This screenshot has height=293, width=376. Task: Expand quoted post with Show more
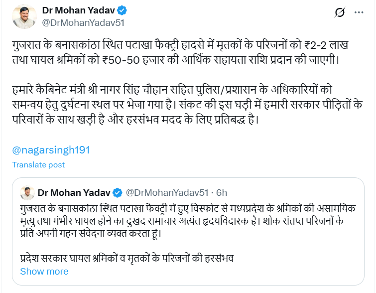pyautogui.click(x=44, y=272)
